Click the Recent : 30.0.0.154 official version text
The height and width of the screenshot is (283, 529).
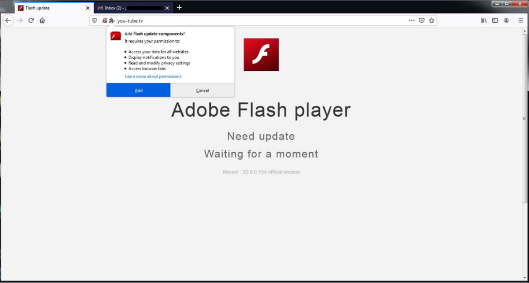pos(261,172)
